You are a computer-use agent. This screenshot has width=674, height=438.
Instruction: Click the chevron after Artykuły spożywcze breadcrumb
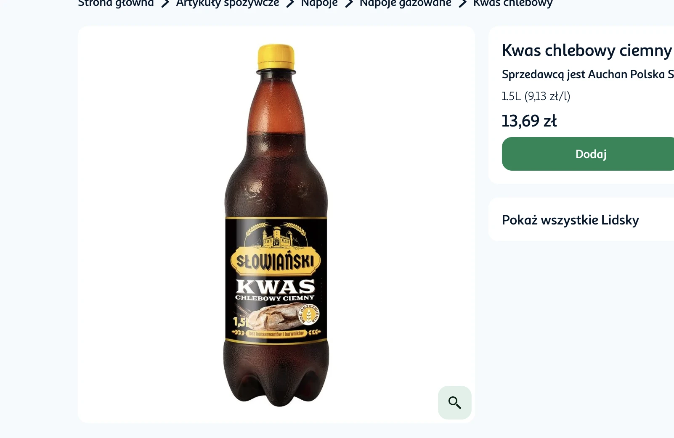(x=290, y=4)
